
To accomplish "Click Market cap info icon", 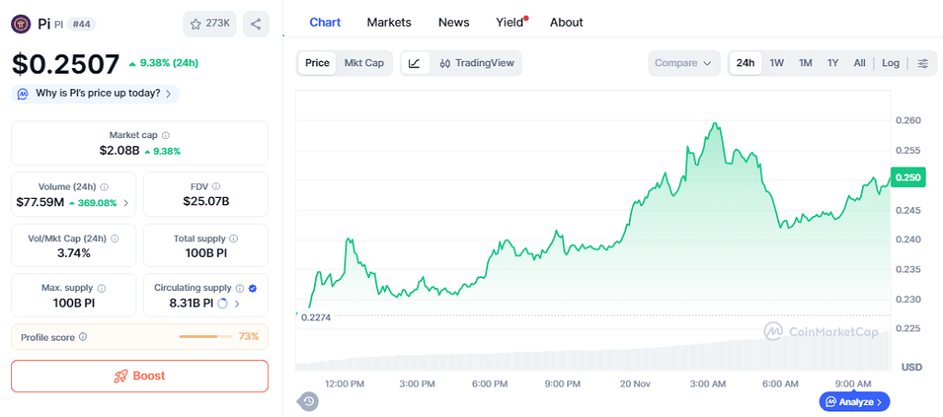I will pos(166,135).
